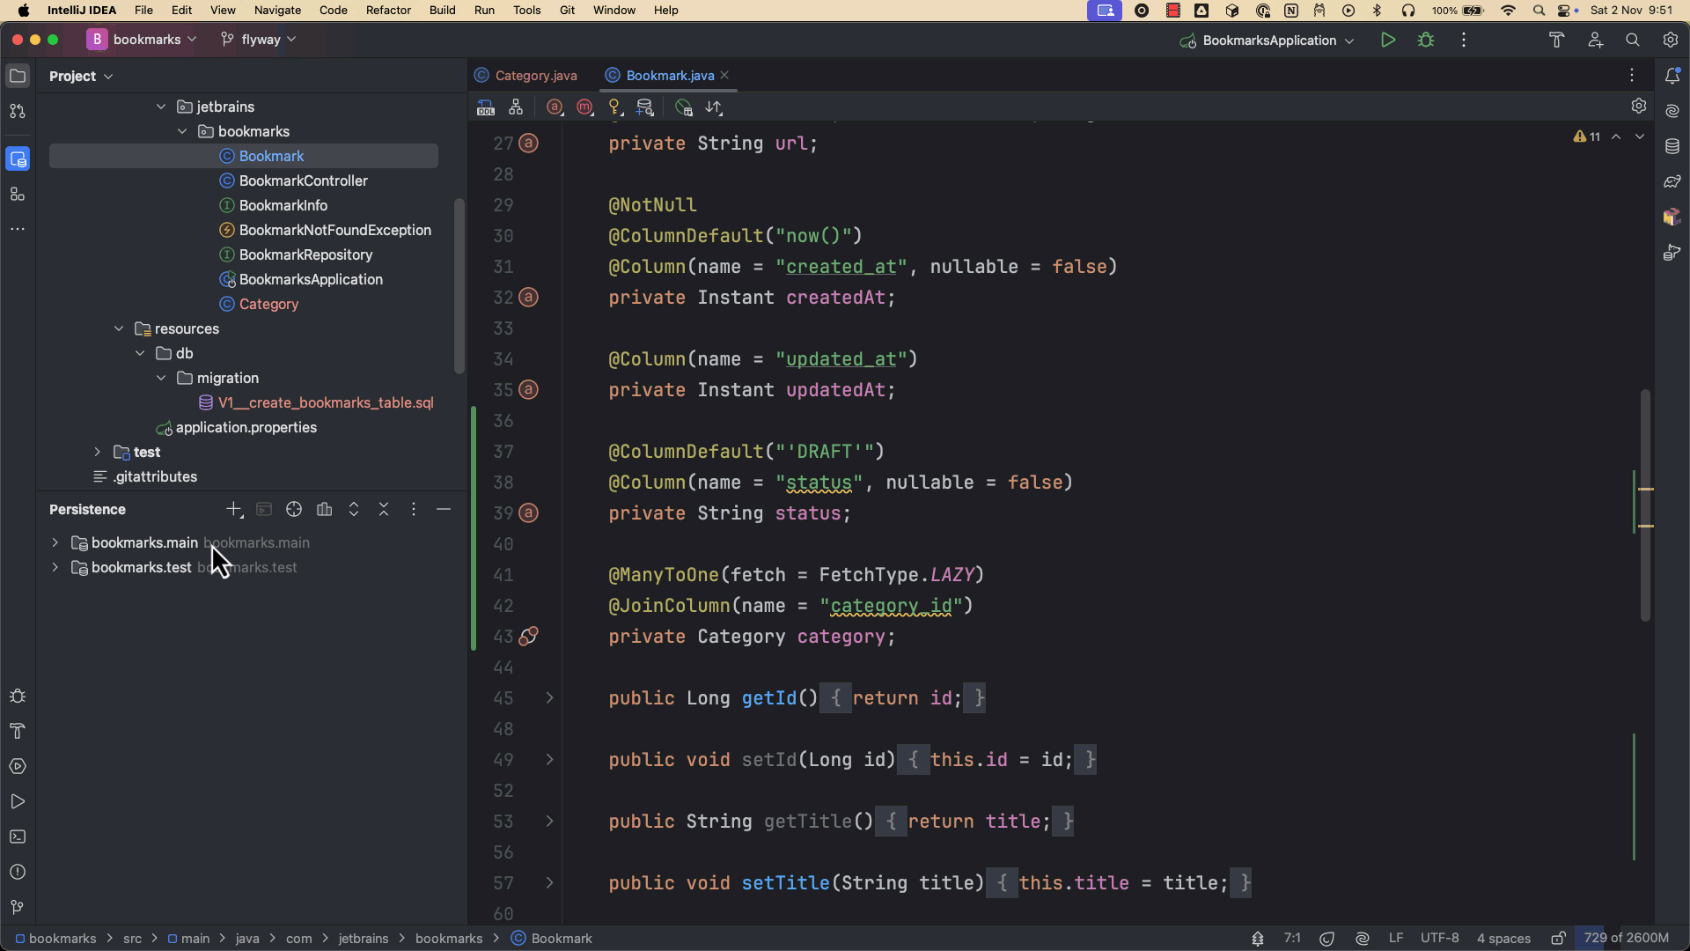Toggle the read-only lock in status bar

click(x=1558, y=938)
